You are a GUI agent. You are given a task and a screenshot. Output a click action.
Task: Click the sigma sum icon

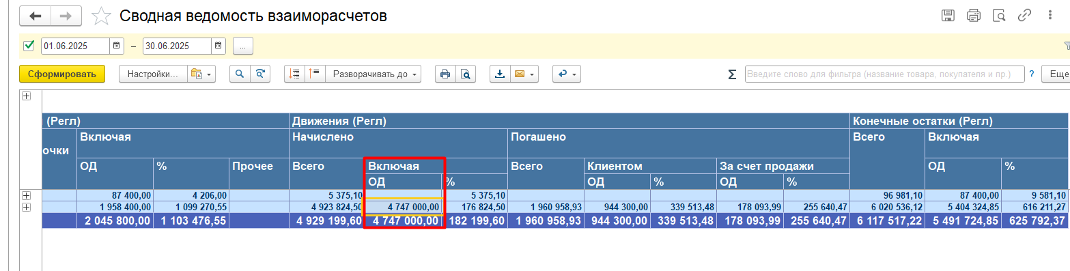pyautogui.click(x=732, y=74)
